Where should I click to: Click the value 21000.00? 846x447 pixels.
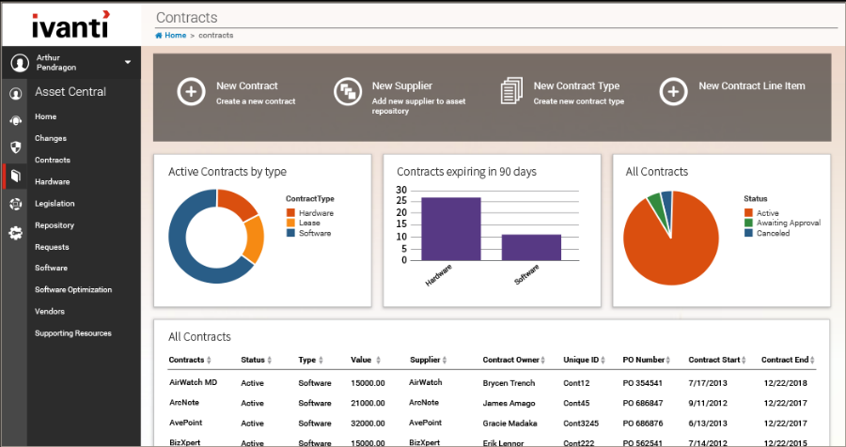[x=368, y=403]
